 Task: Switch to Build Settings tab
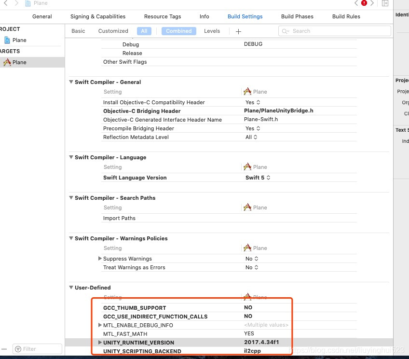pyautogui.click(x=245, y=16)
